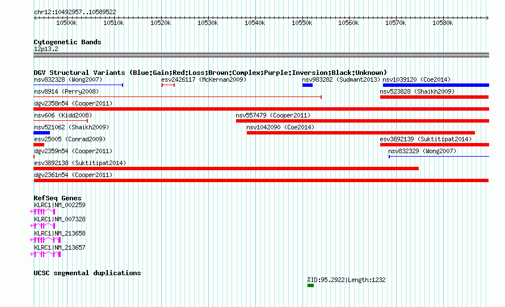Select the nsv523828 (Shaikh2009) variant label
Viewport: 505px width, 307px height.
[417, 91]
